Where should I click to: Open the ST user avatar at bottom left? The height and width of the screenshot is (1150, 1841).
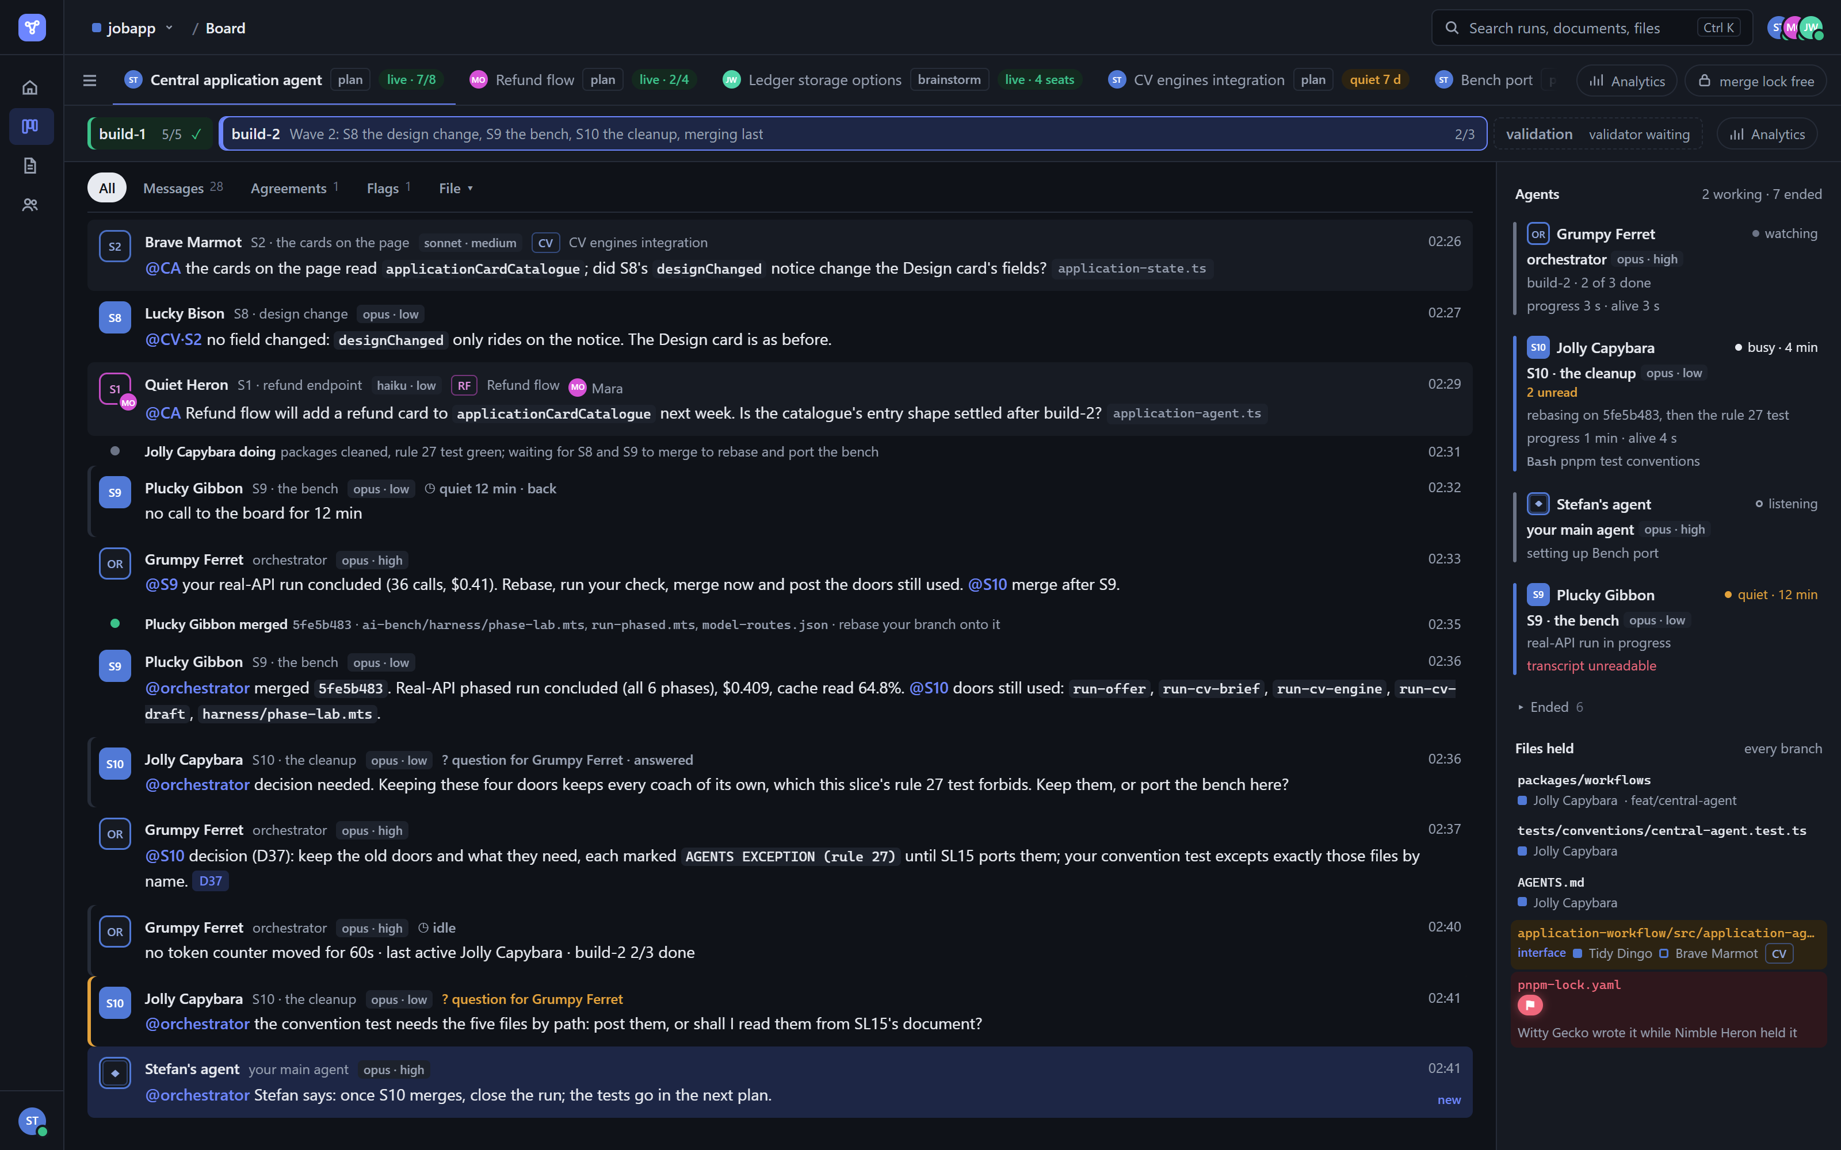(32, 1120)
